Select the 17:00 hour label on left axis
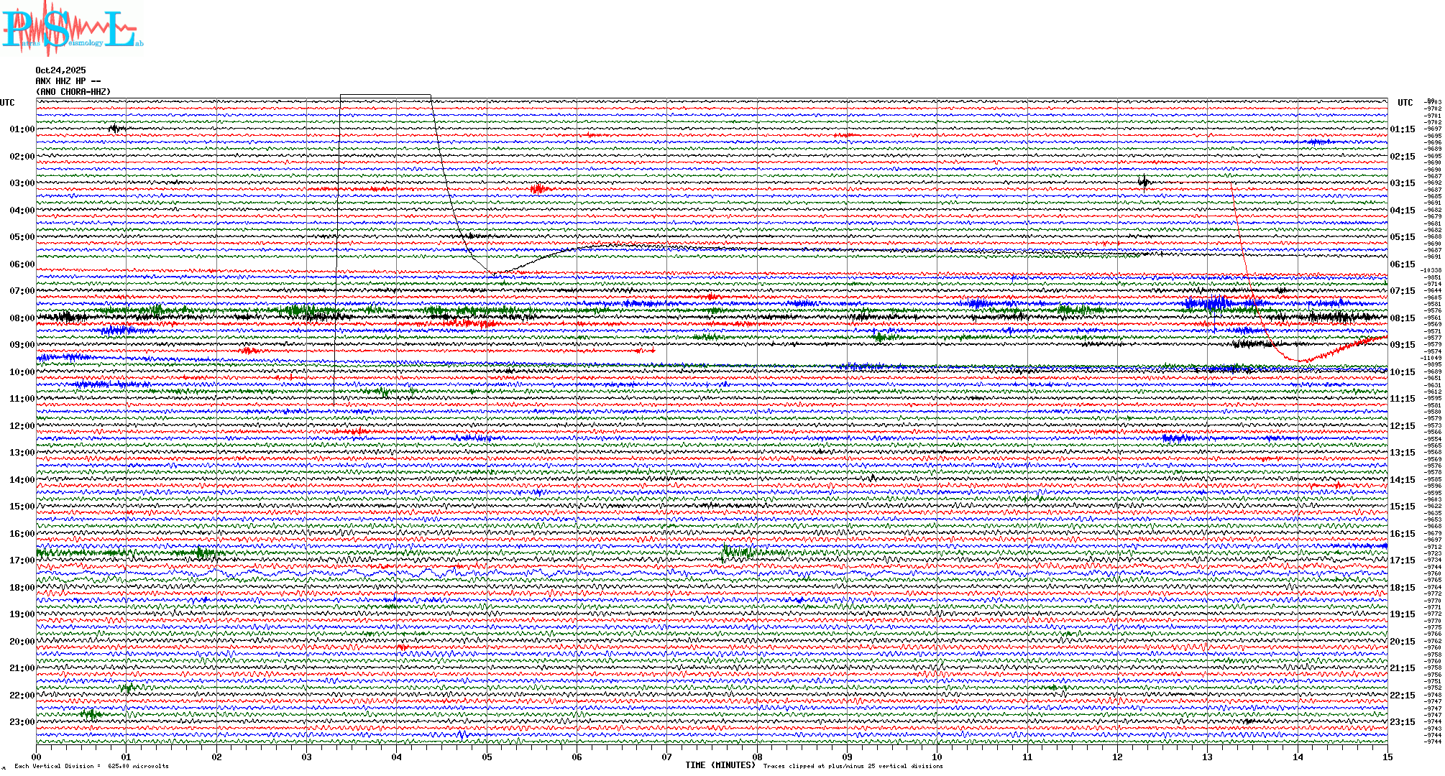The image size is (1445, 776). (x=22, y=560)
